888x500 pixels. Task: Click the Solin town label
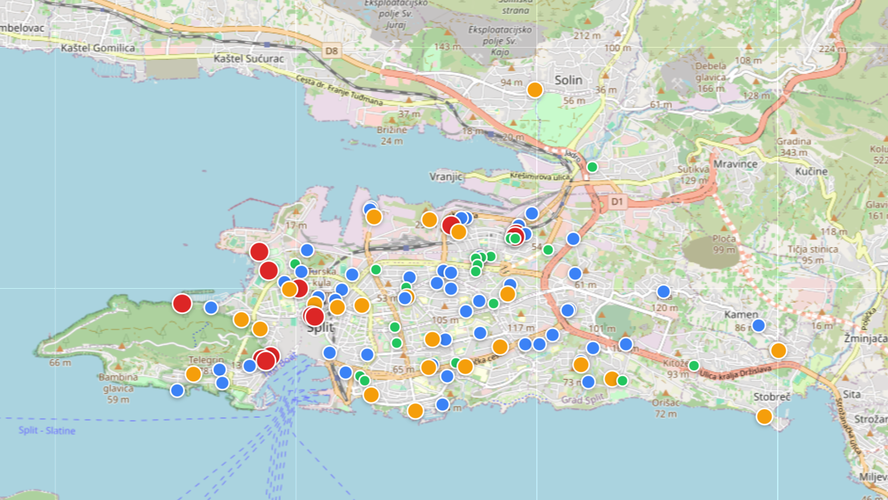(x=568, y=80)
